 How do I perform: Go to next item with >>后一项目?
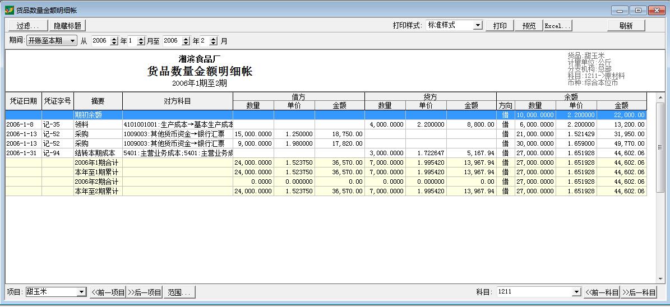(144, 292)
